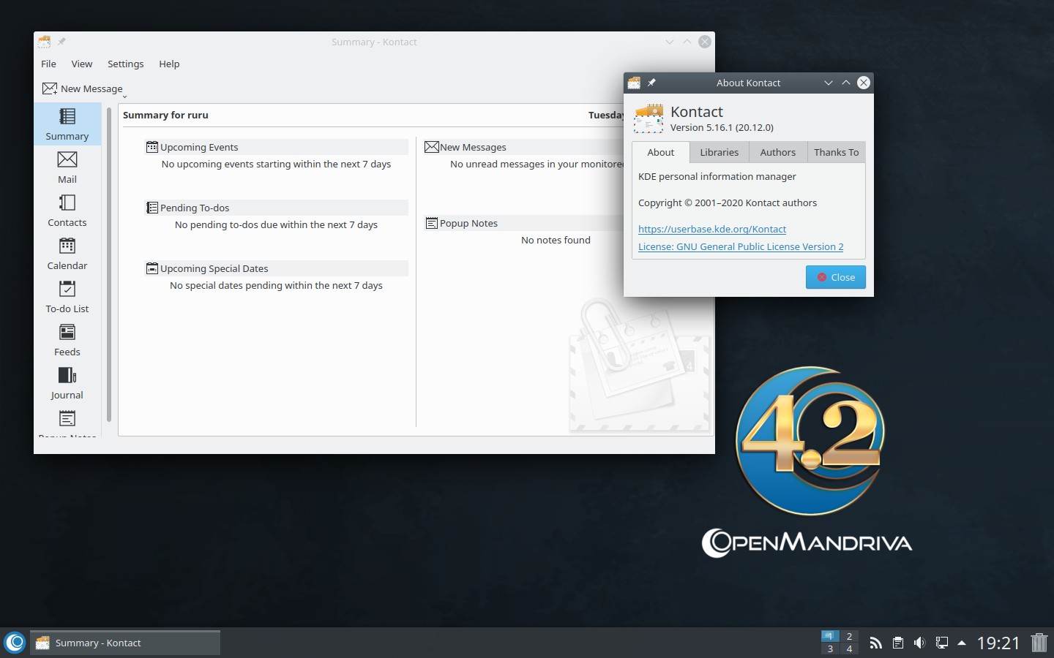The width and height of the screenshot is (1054, 658).
Task: Click 'No special dates pending within the next 7 days'
Action: (x=276, y=285)
